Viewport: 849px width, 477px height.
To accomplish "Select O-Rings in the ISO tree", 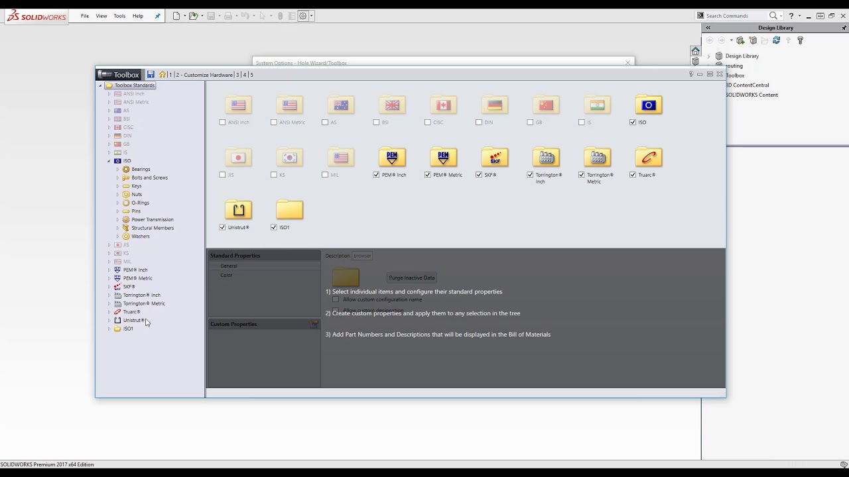I will pos(140,203).
